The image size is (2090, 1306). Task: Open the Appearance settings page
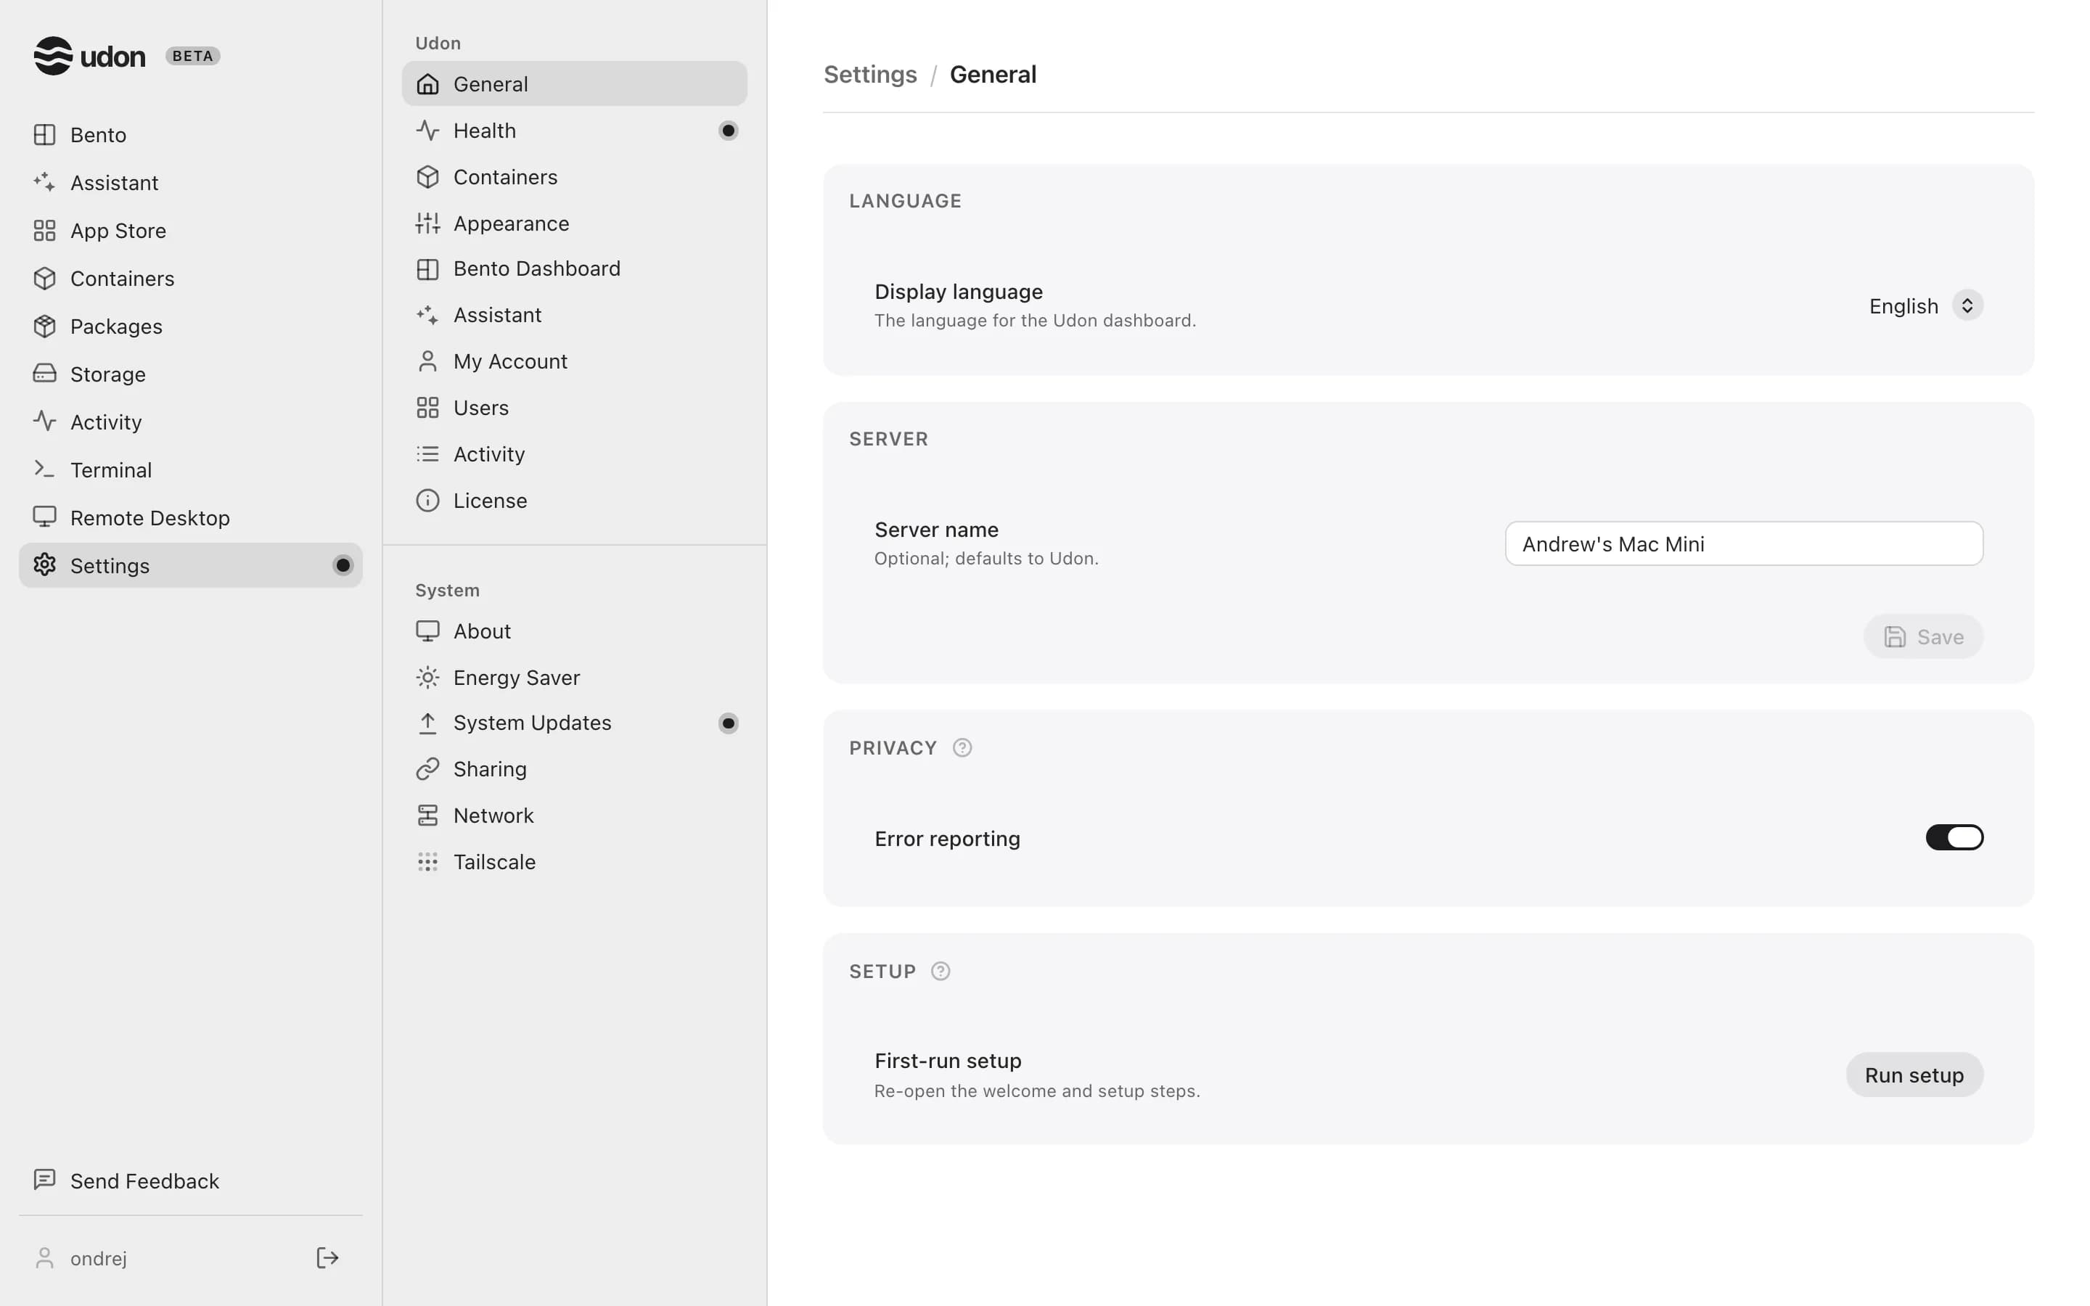tap(574, 223)
